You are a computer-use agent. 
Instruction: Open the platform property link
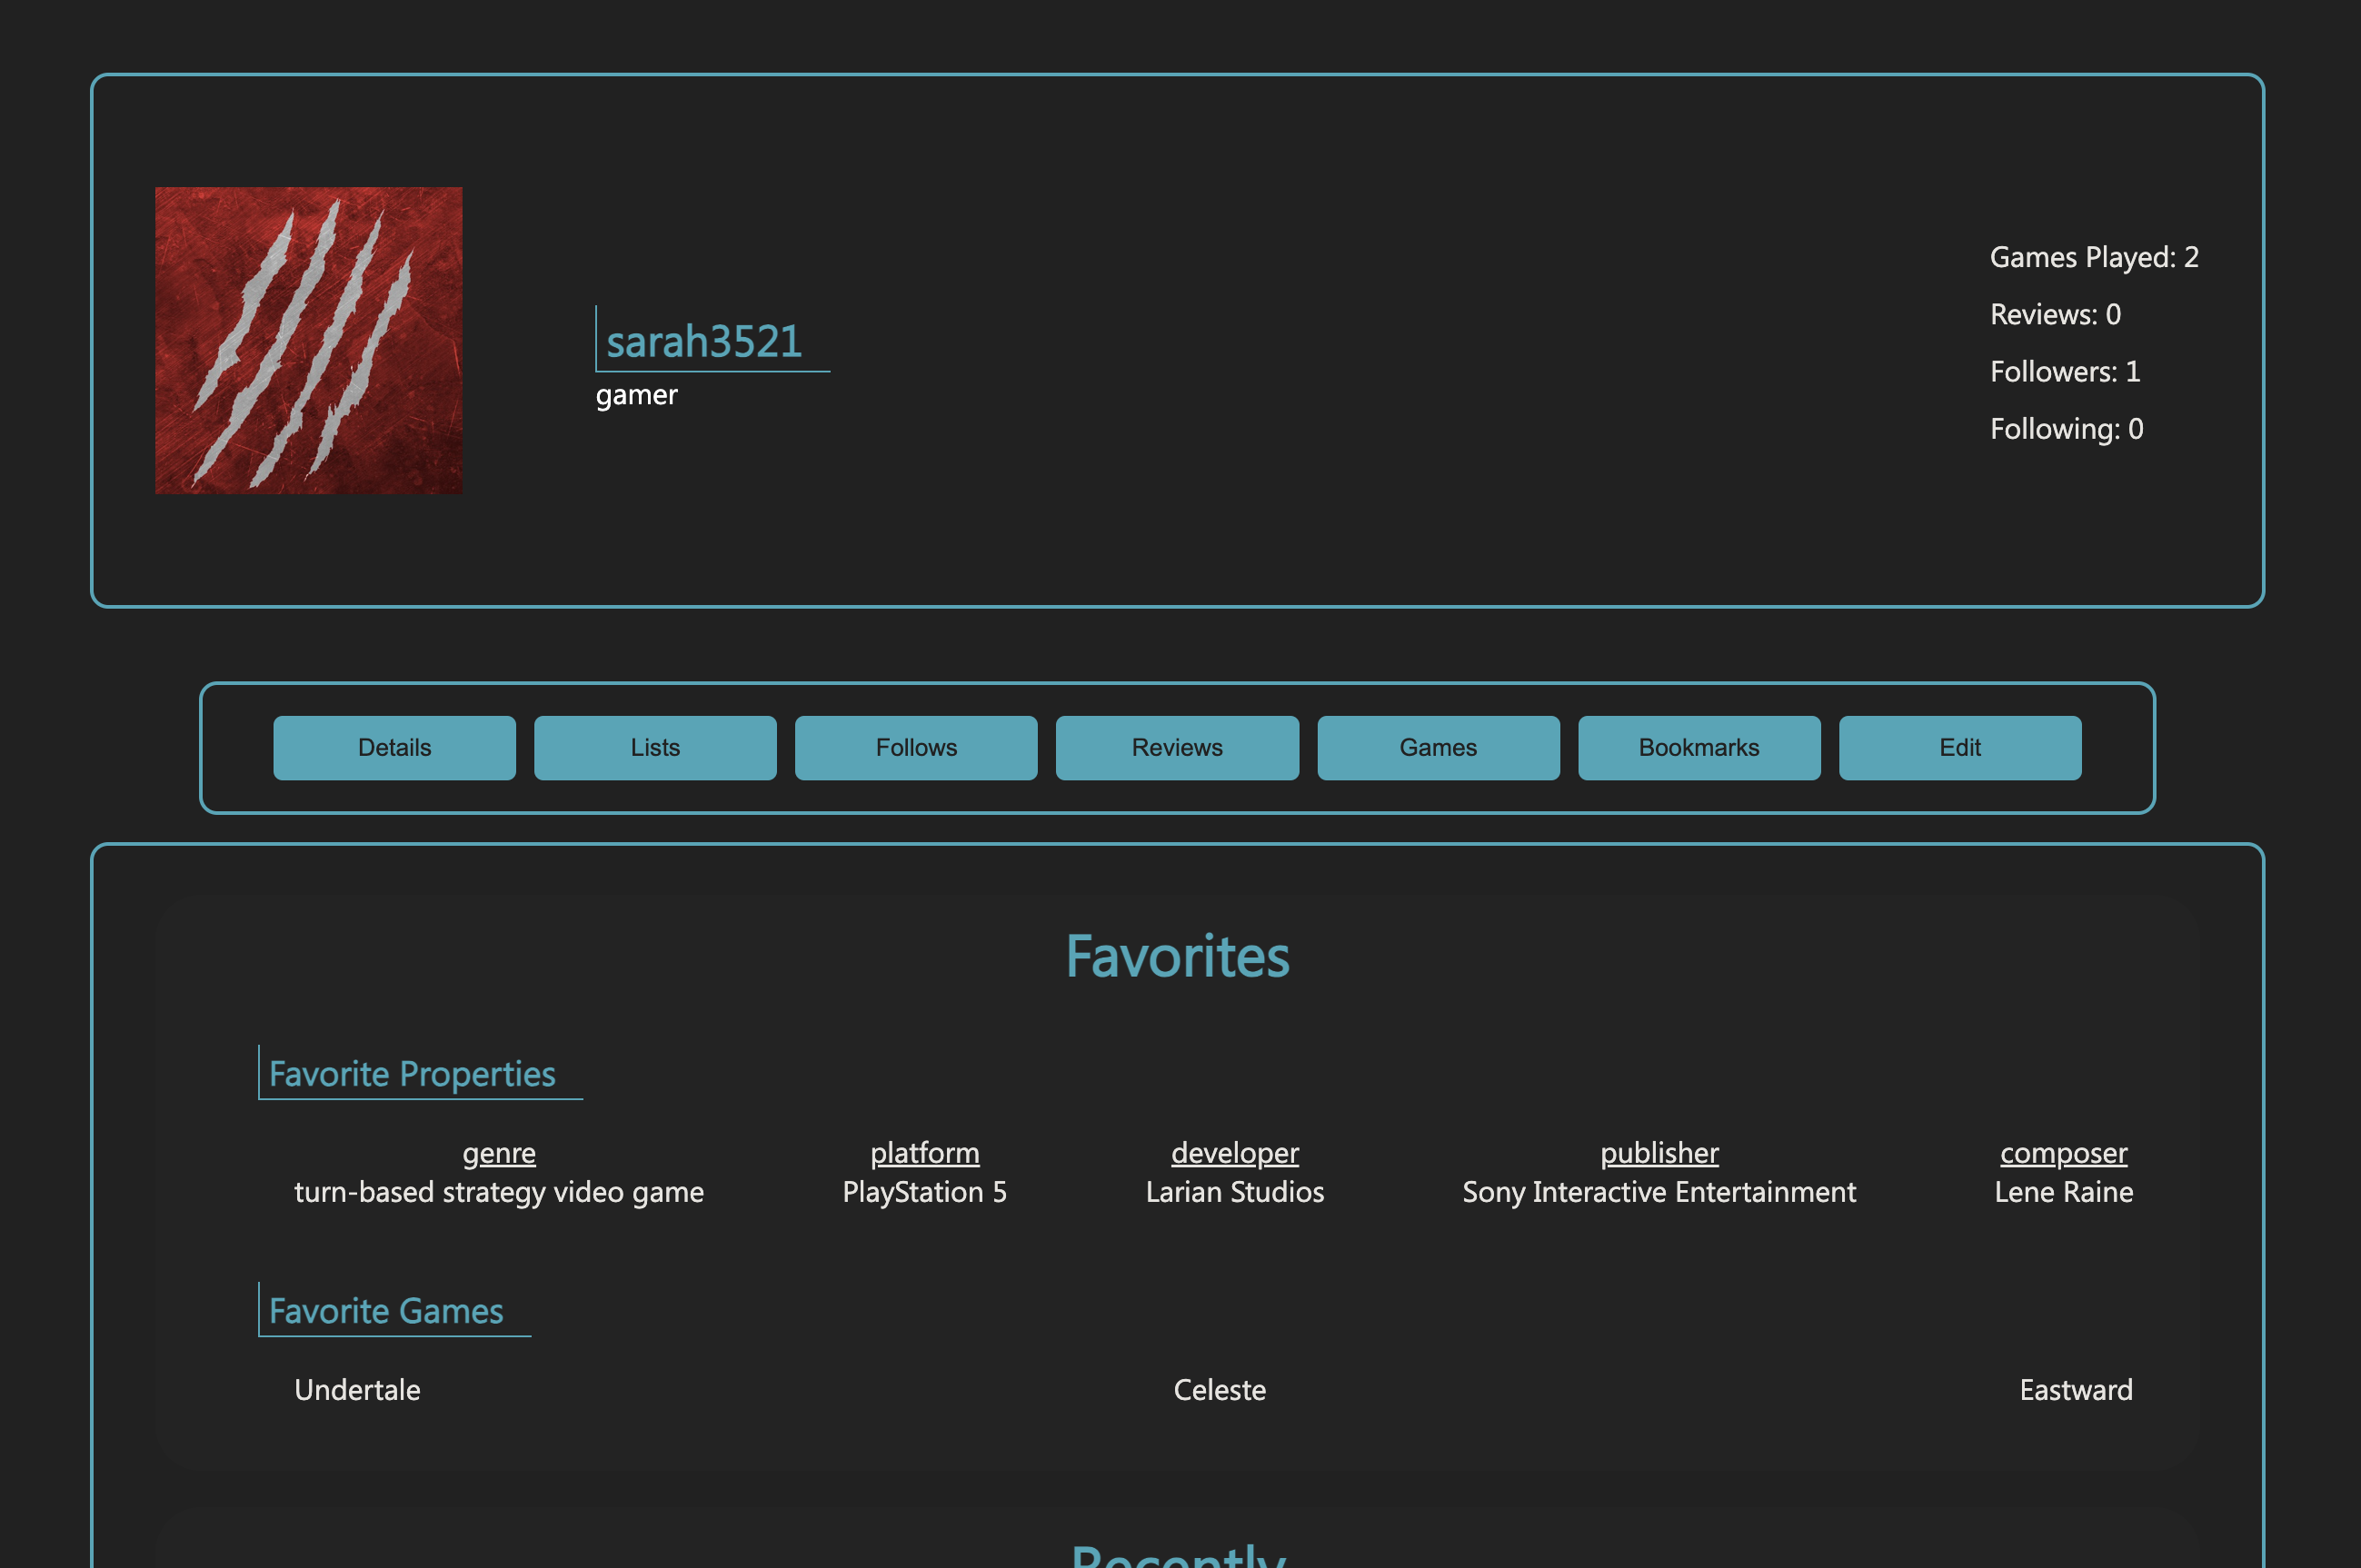(923, 1153)
